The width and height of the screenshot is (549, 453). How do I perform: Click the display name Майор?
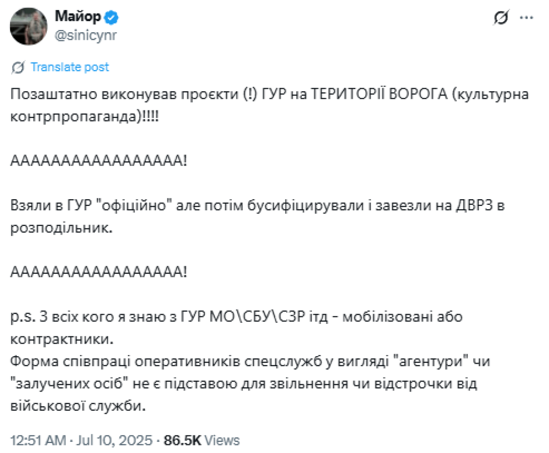point(77,18)
